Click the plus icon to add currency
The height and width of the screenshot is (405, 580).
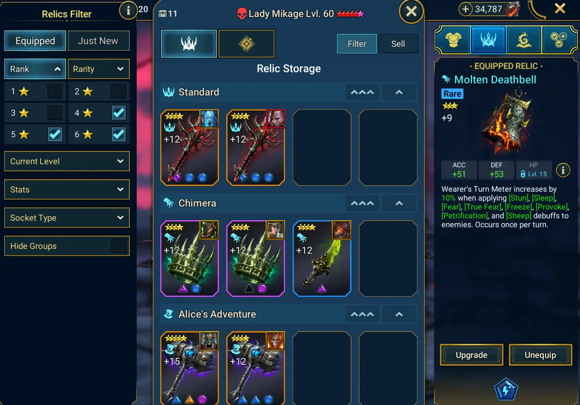click(x=466, y=9)
